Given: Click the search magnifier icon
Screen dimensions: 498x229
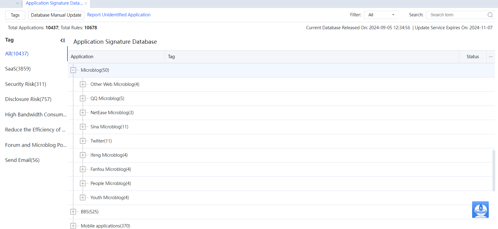Looking at the screenshot, I should (490, 15).
